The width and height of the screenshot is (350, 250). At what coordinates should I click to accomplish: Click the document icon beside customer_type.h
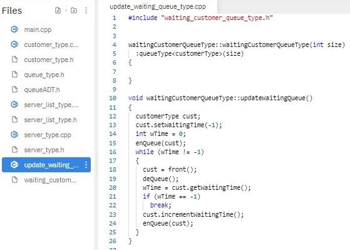[14, 60]
